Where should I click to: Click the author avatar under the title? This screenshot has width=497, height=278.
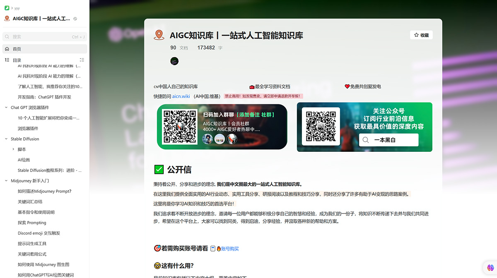(x=174, y=61)
